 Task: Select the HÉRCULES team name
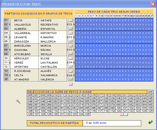21,58
